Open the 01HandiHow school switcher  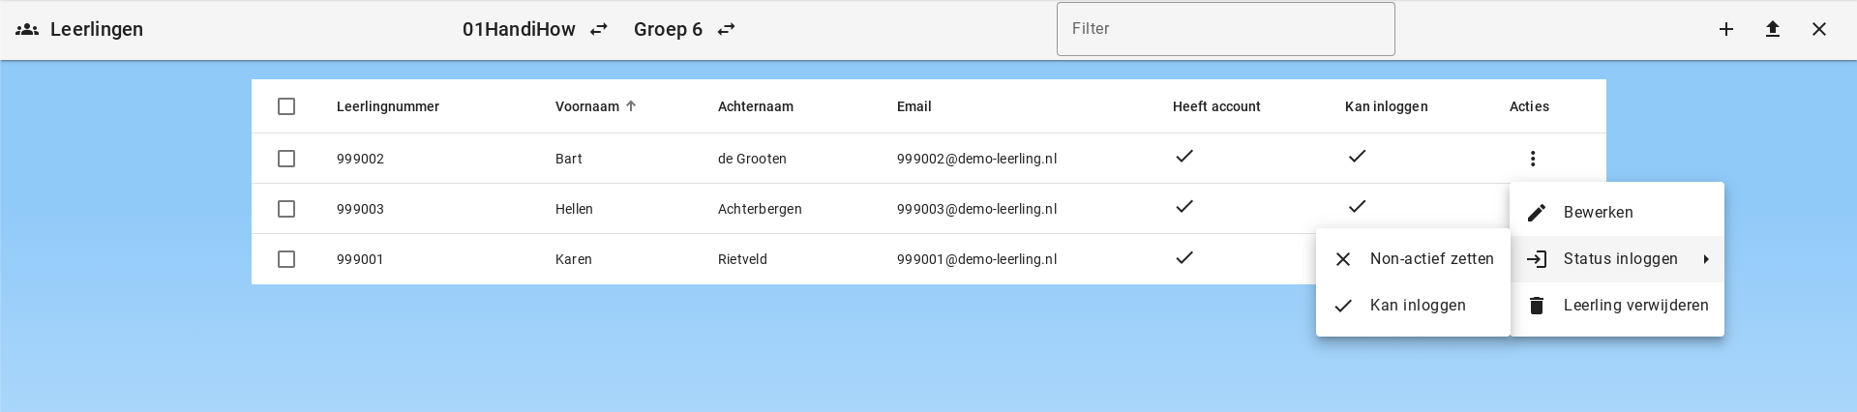click(x=519, y=29)
